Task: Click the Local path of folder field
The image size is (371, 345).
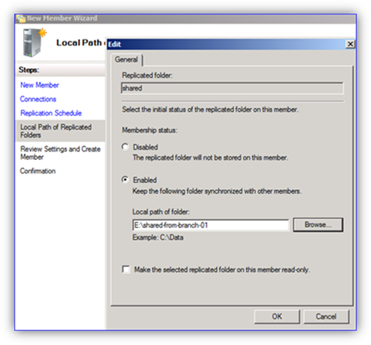Action: point(211,225)
